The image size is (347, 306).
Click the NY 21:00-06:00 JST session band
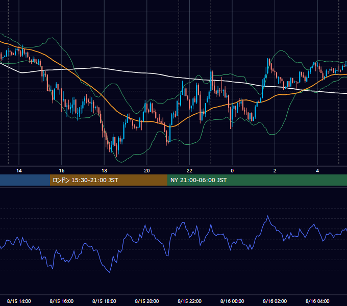(x=257, y=180)
